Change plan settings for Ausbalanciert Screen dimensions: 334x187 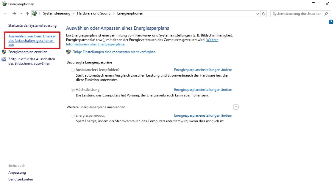point(203,70)
